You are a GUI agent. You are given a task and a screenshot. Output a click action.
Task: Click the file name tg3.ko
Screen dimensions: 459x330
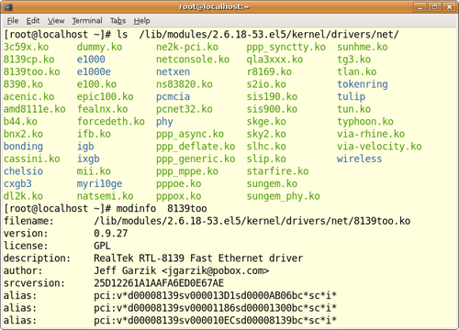click(x=354, y=60)
